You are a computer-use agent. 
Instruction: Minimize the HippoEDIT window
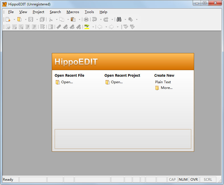[x=197, y=3]
